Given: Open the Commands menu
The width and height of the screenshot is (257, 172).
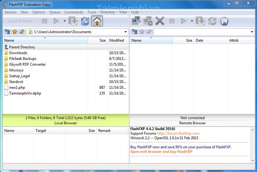Looking at the screenshot, I should [x=74, y=12].
